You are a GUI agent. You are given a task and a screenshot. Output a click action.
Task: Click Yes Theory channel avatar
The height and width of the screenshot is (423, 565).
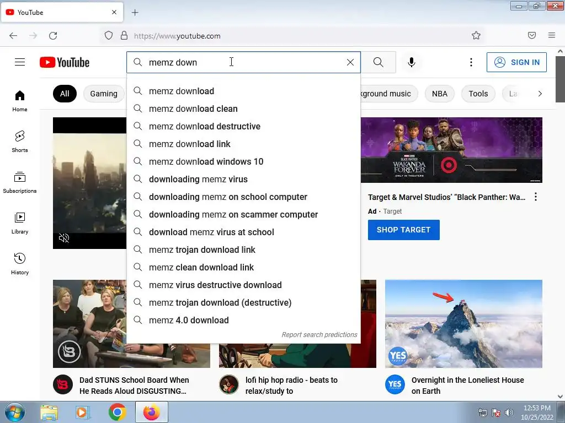click(395, 384)
